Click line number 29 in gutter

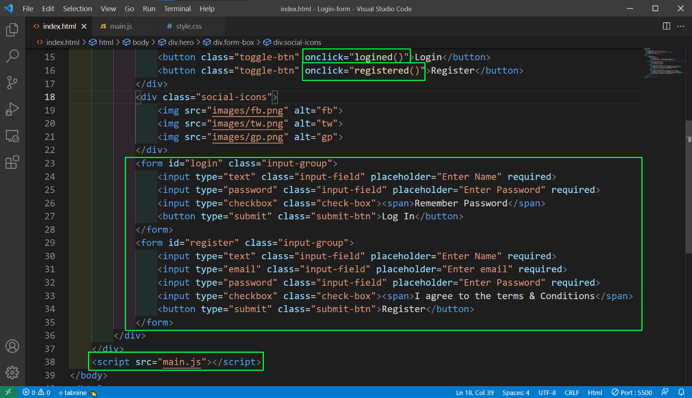[49, 242]
